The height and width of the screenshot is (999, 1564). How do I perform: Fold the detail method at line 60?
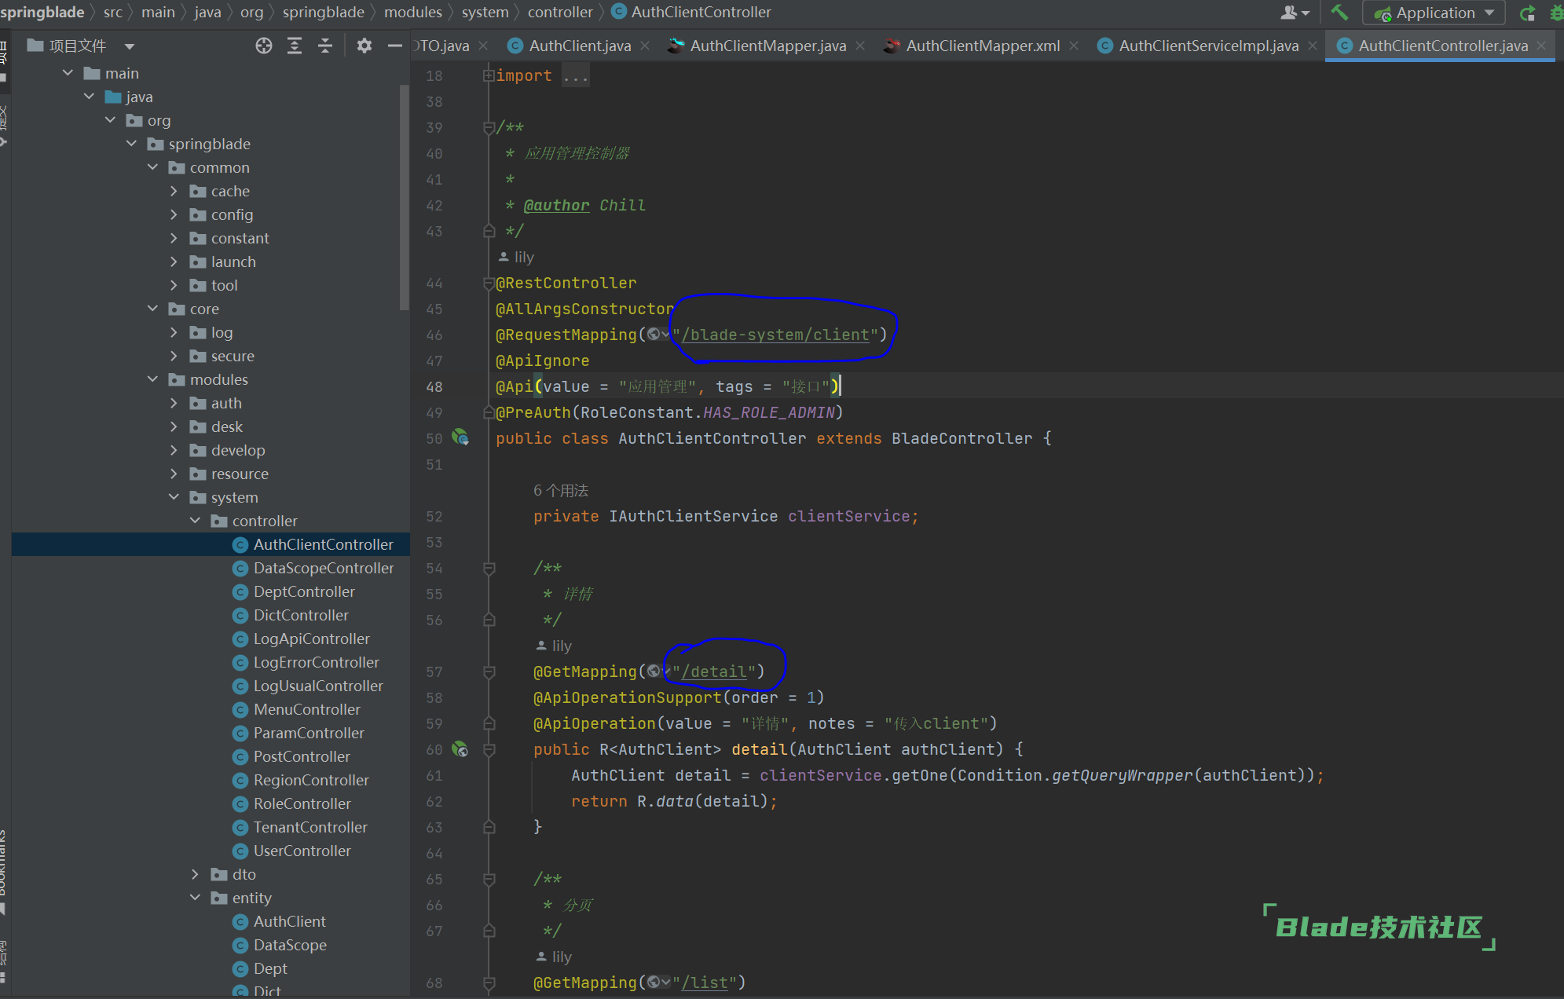click(489, 749)
